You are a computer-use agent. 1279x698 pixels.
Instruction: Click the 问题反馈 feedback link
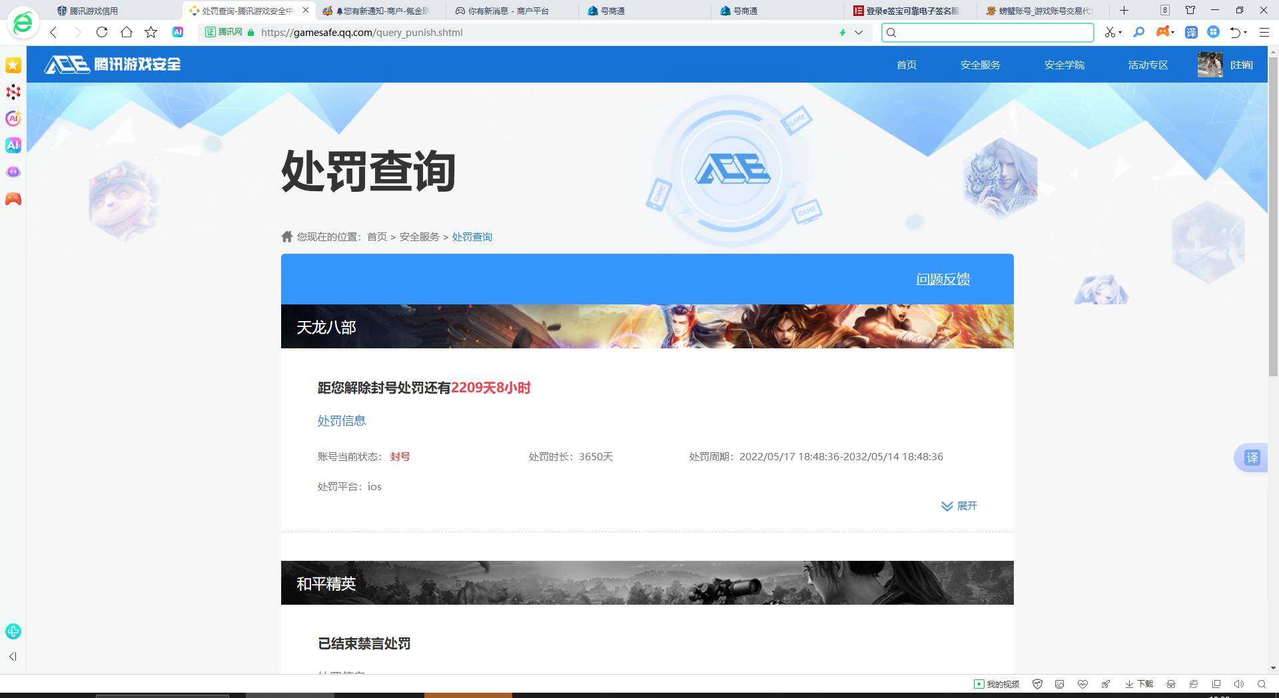point(943,279)
